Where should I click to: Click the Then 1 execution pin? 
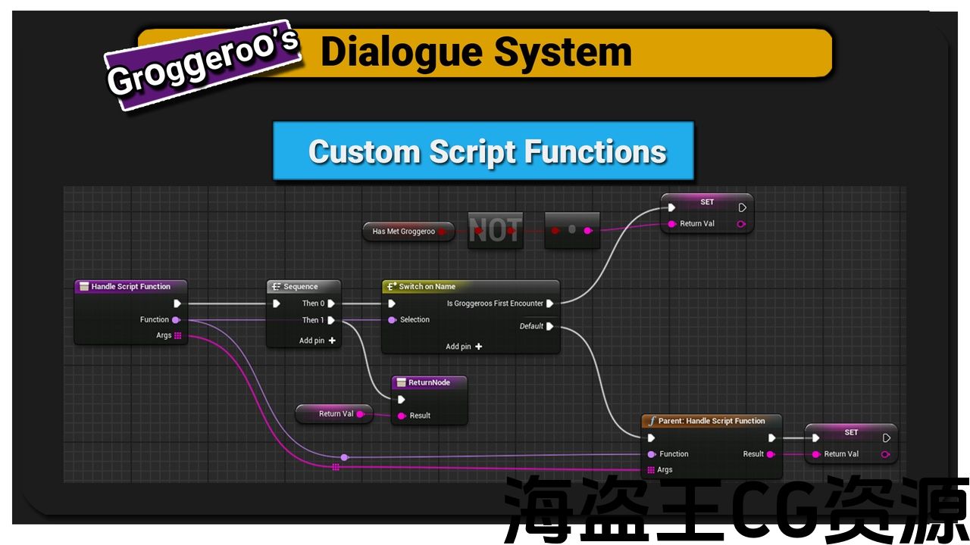[331, 320]
